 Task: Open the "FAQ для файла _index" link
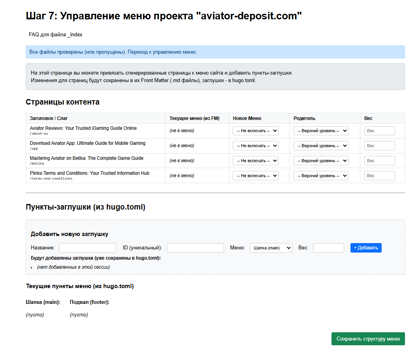pos(55,35)
